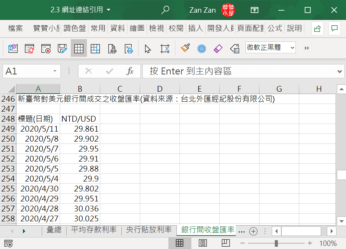346x249 pixels.
Task: Open the 微軟正黑體 font dropdown
Action: pos(292,48)
